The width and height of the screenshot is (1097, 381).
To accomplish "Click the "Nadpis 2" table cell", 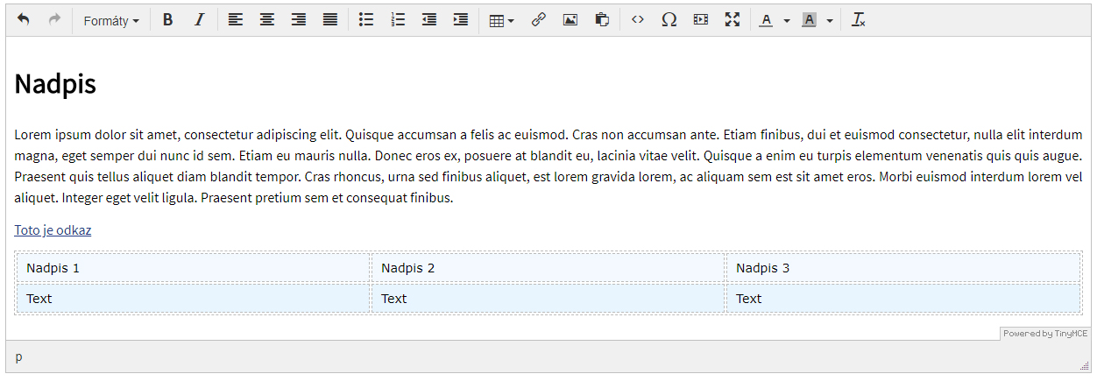I will pos(548,268).
